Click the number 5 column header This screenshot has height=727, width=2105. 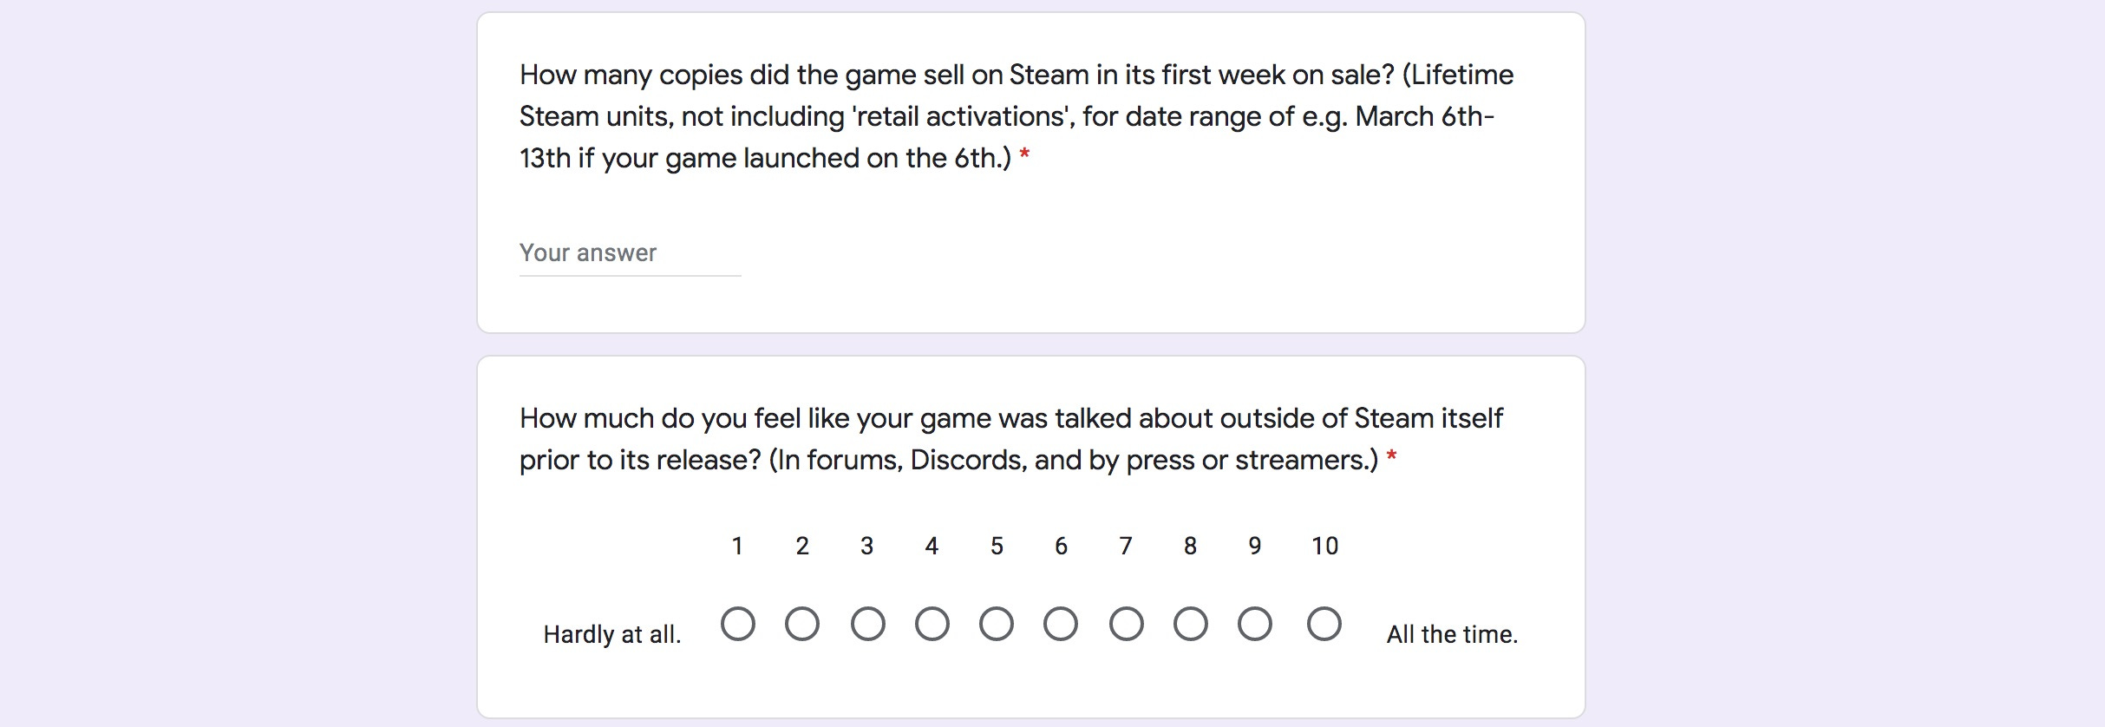[997, 546]
